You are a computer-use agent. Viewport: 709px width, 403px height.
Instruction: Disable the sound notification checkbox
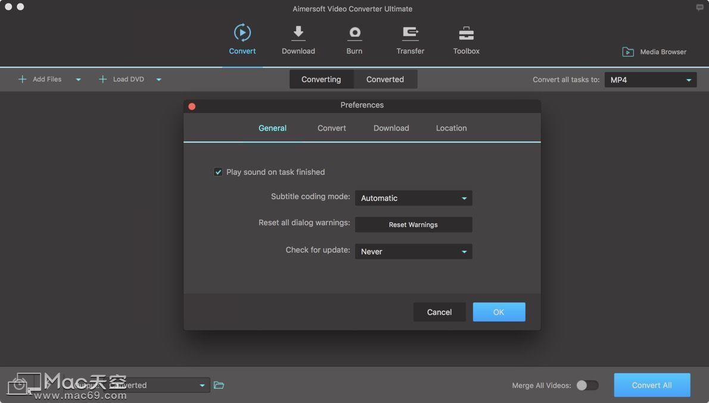(x=218, y=172)
